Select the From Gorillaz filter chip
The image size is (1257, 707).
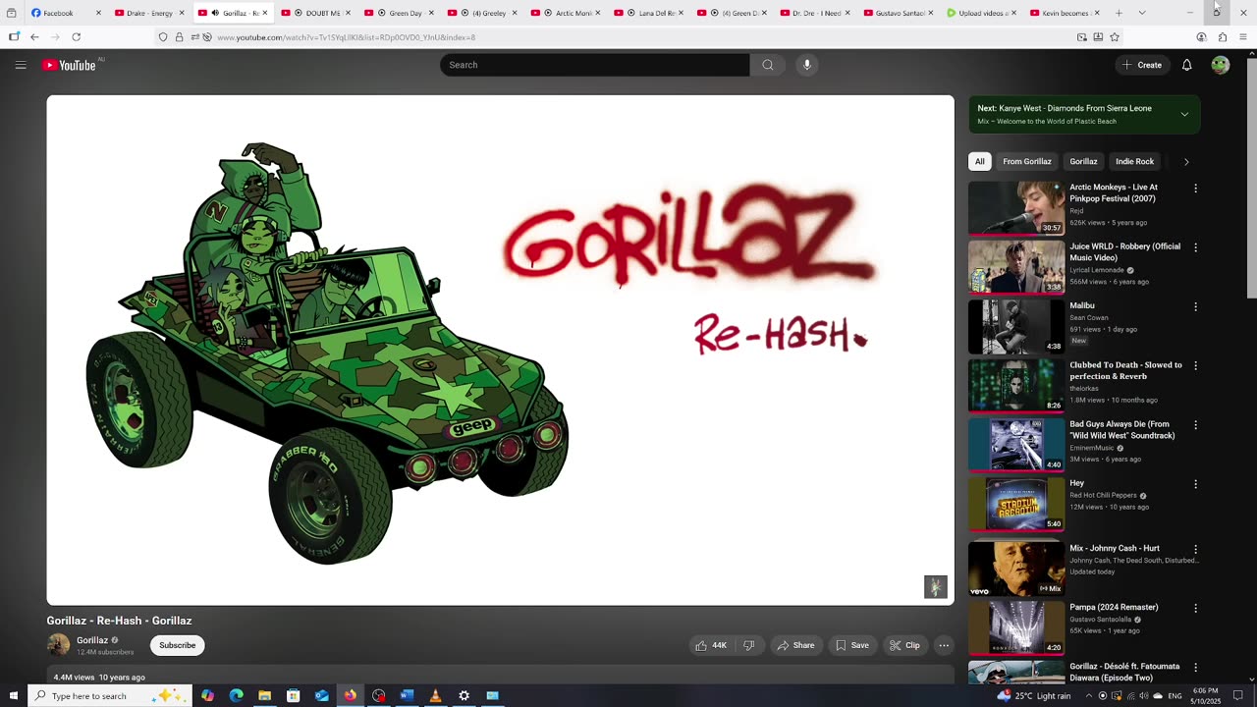click(1027, 162)
